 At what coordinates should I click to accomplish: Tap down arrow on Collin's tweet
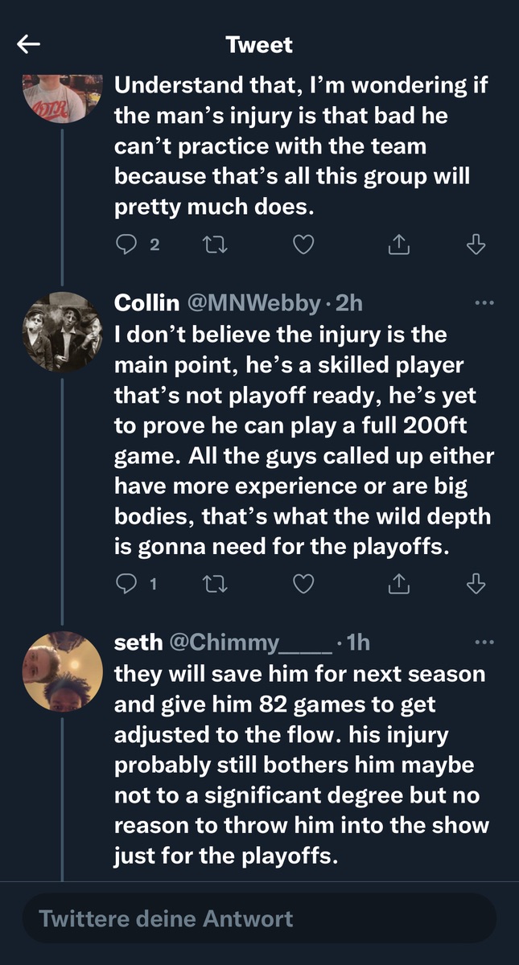(476, 585)
